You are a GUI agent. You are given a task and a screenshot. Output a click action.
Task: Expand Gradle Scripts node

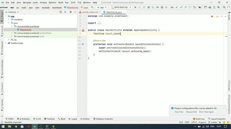(6, 43)
